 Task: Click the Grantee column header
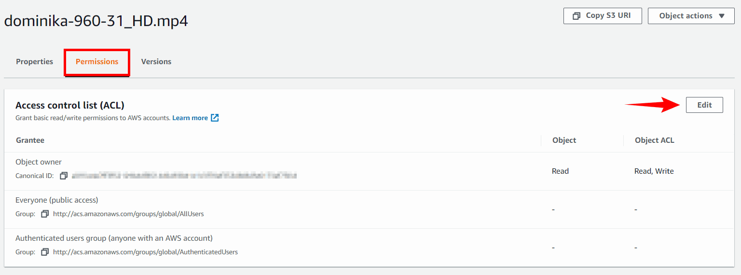[x=30, y=140]
